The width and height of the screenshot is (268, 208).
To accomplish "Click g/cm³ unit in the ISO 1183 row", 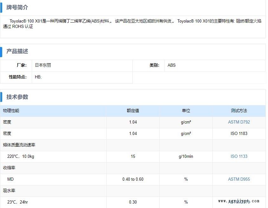I will 186,133.
